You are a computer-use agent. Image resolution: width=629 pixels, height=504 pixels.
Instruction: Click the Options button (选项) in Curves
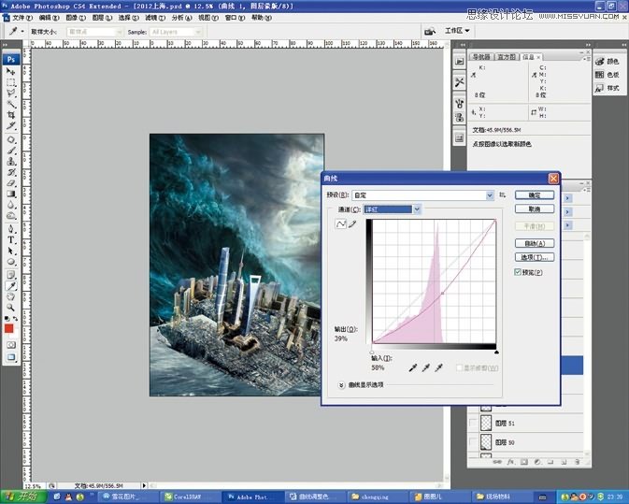coord(535,257)
